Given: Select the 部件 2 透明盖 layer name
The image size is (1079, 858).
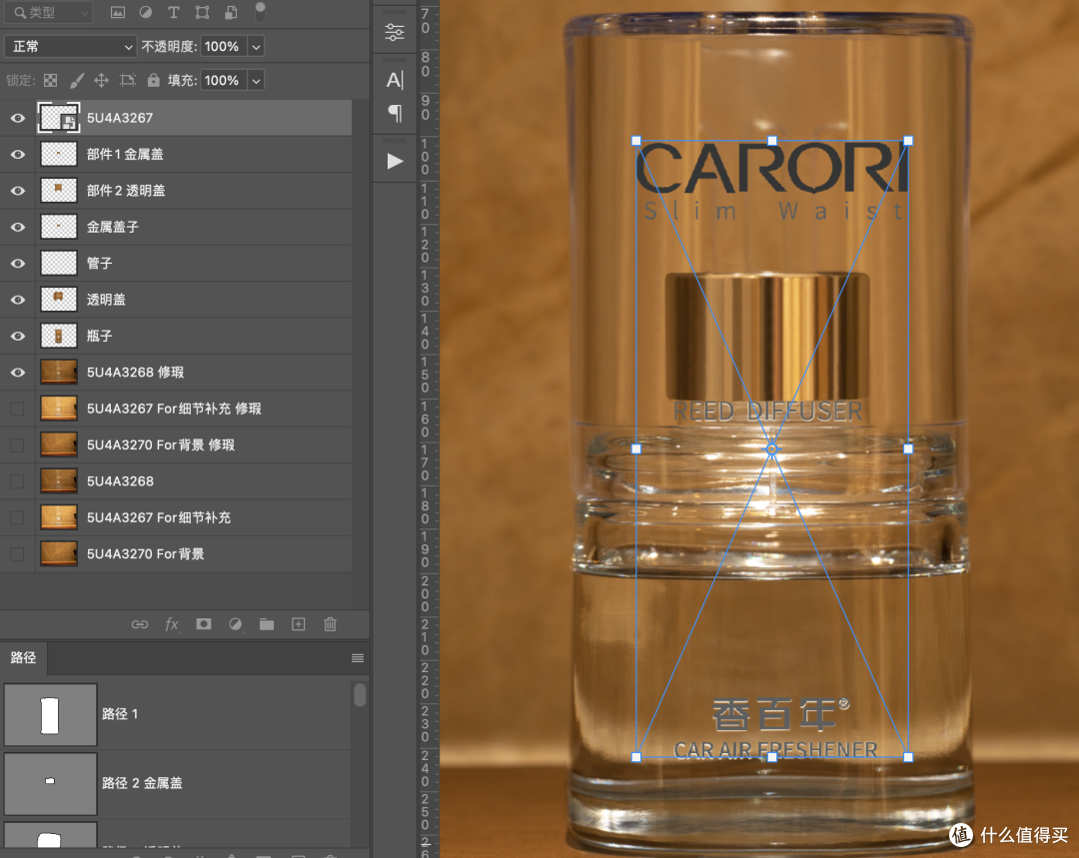Looking at the screenshot, I should (x=126, y=191).
